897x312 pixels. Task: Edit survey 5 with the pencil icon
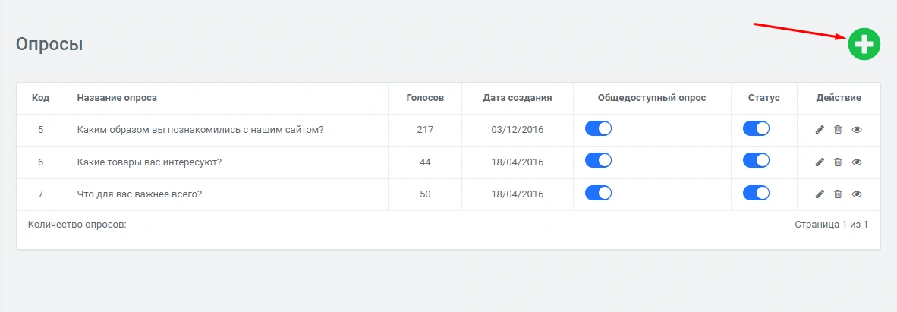point(820,130)
